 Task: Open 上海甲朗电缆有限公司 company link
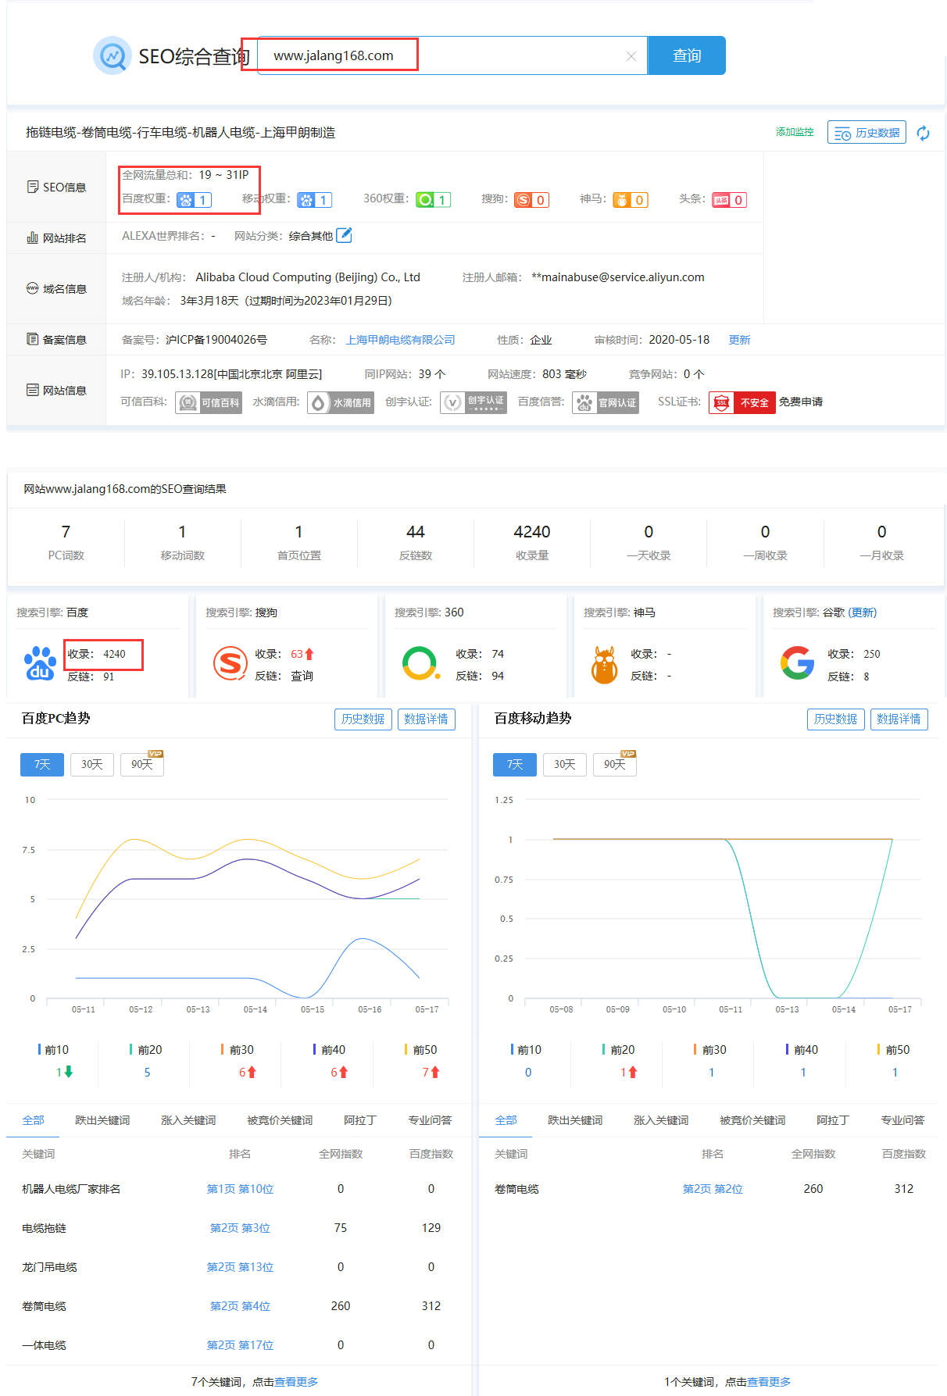400,340
